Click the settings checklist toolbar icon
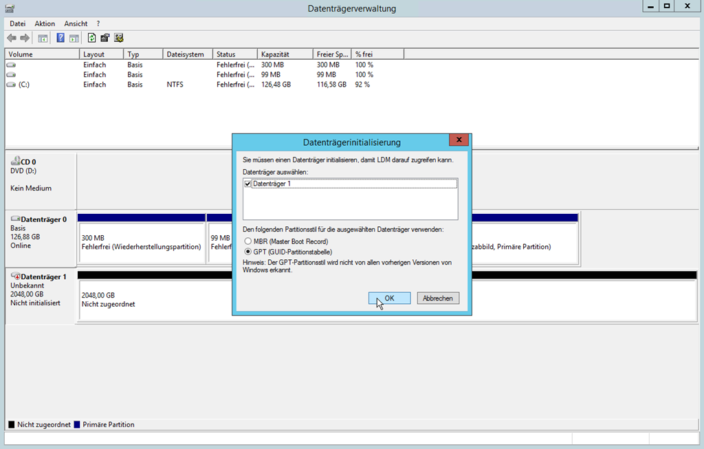The image size is (704, 449). [118, 38]
